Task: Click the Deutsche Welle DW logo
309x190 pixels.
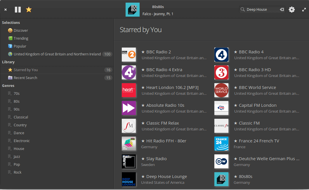Action: (221, 161)
